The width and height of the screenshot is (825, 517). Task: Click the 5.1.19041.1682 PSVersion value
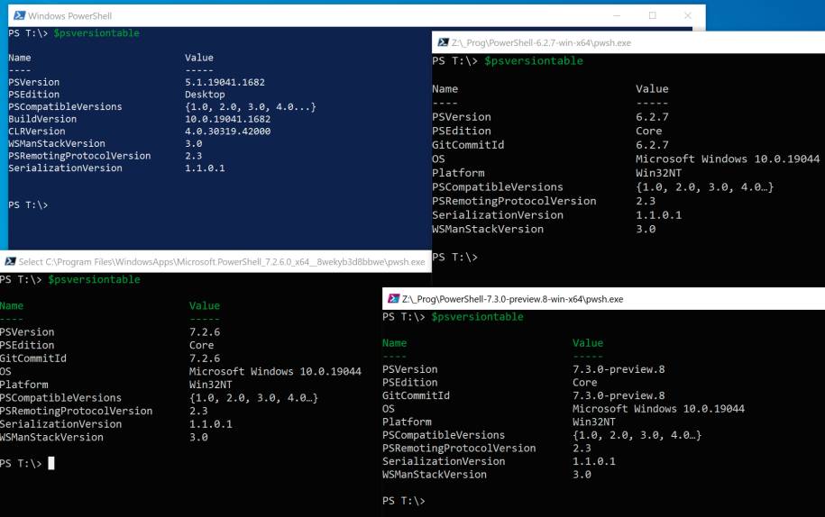coord(225,82)
